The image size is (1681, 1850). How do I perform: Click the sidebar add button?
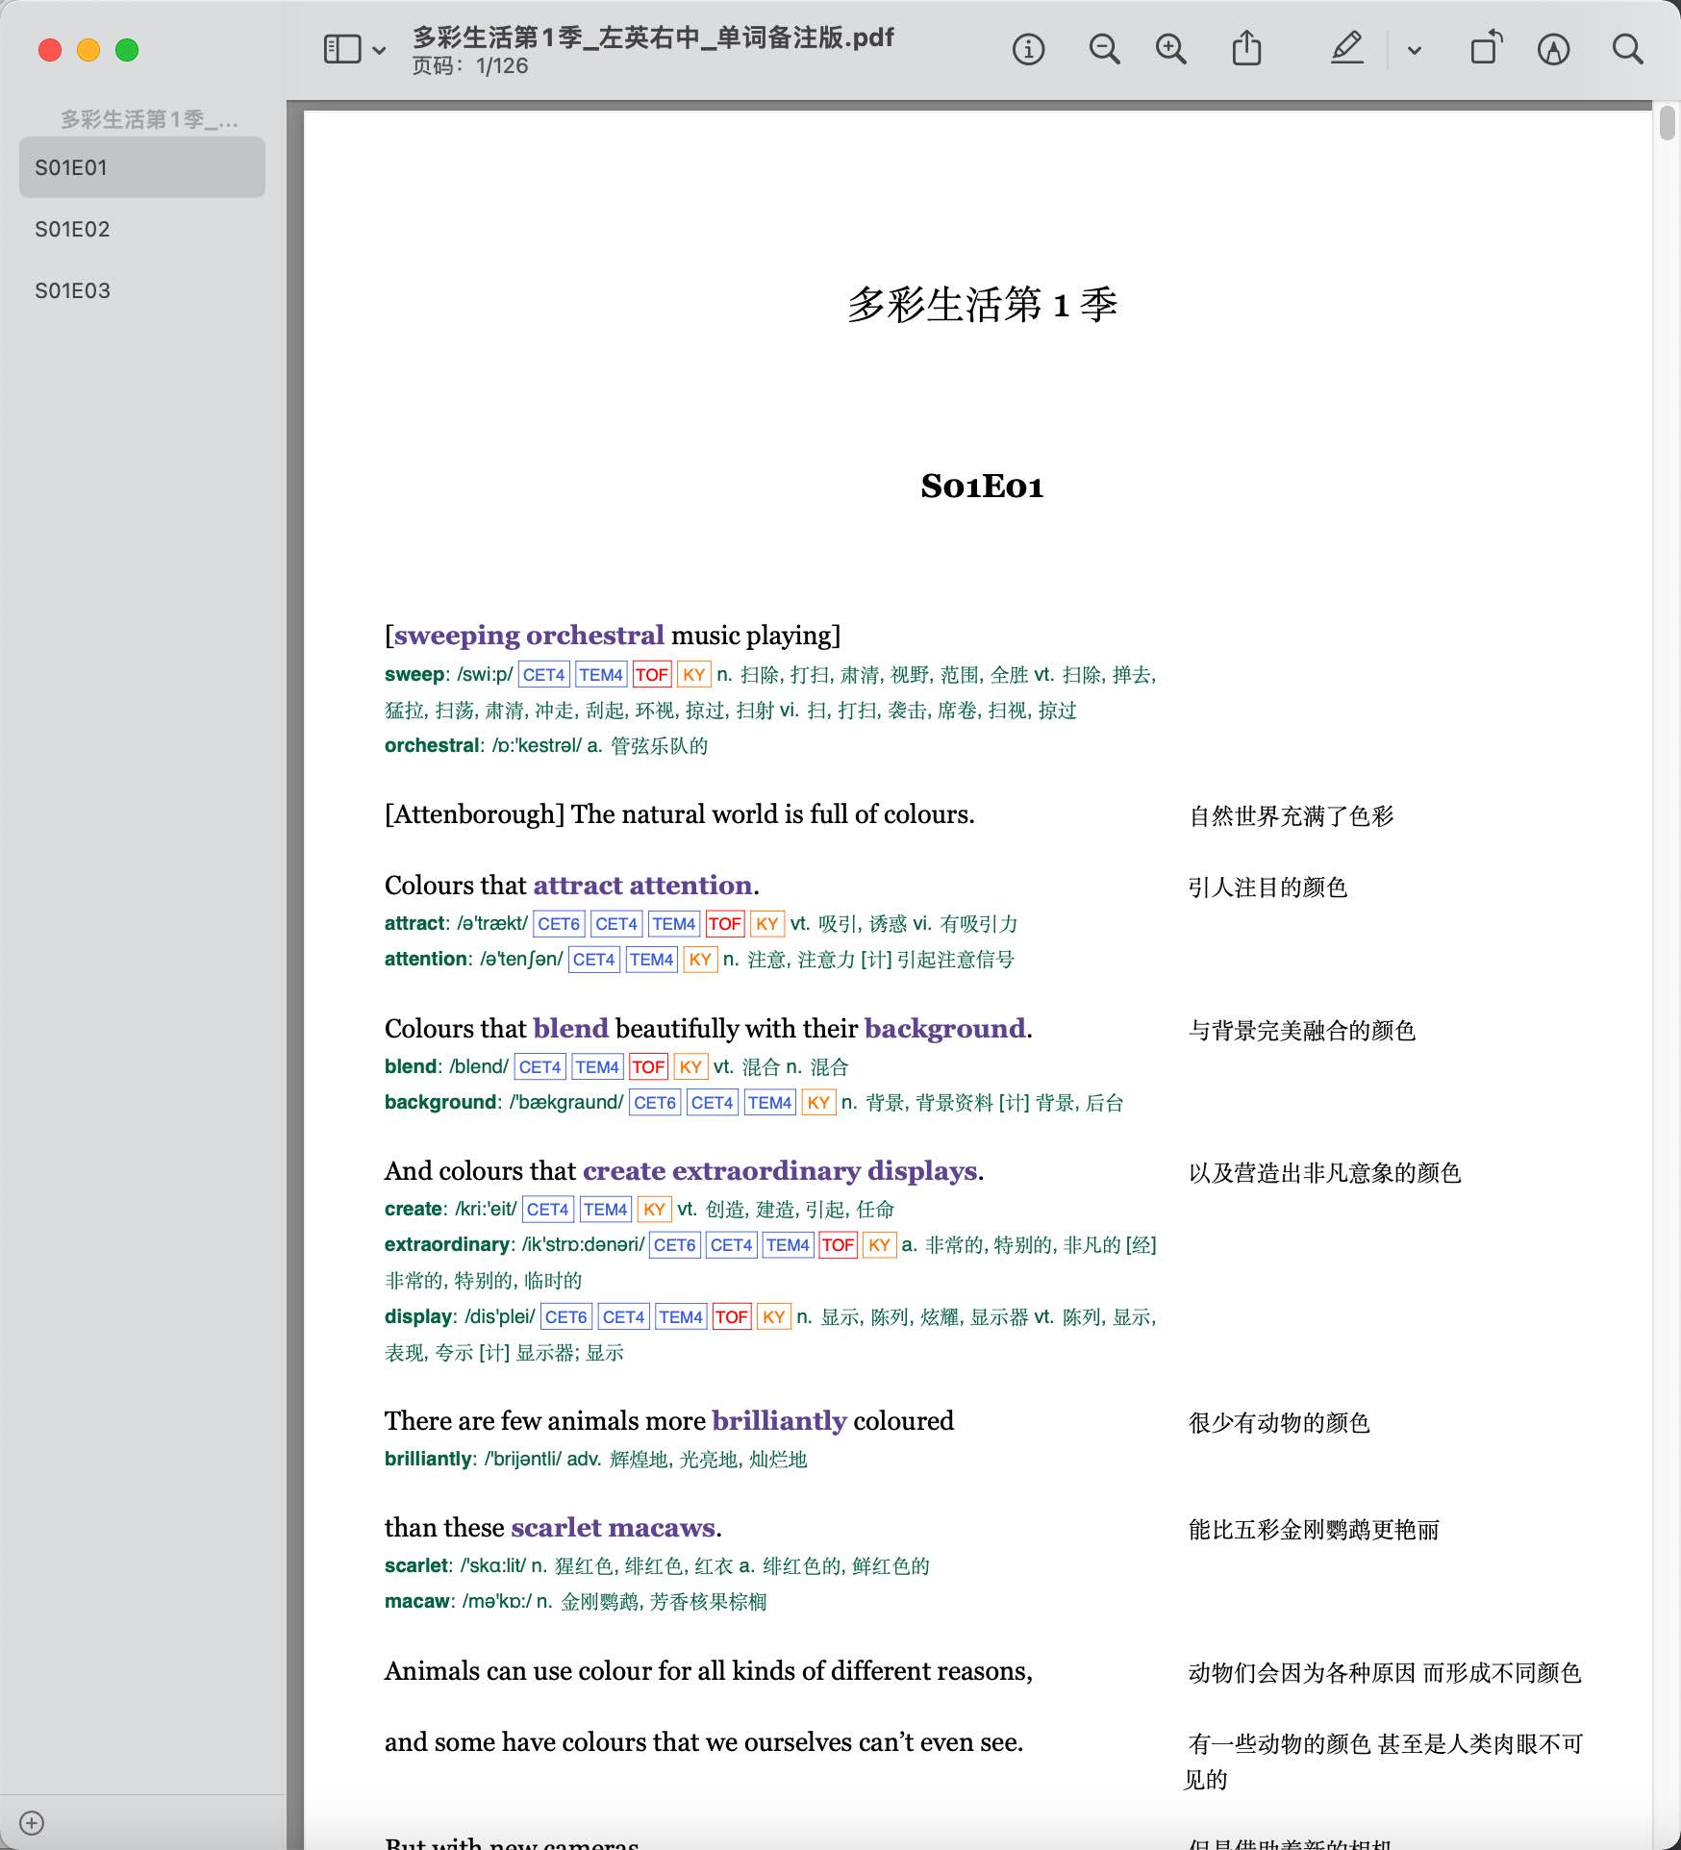(x=32, y=1823)
